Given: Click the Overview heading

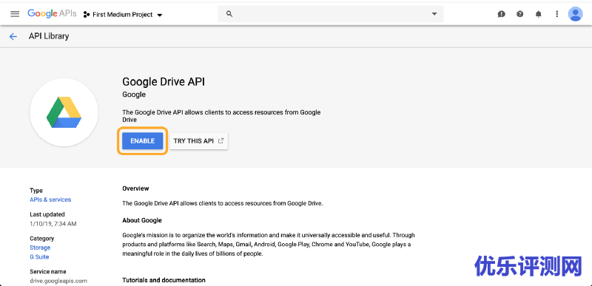Looking at the screenshot, I should (135, 188).
